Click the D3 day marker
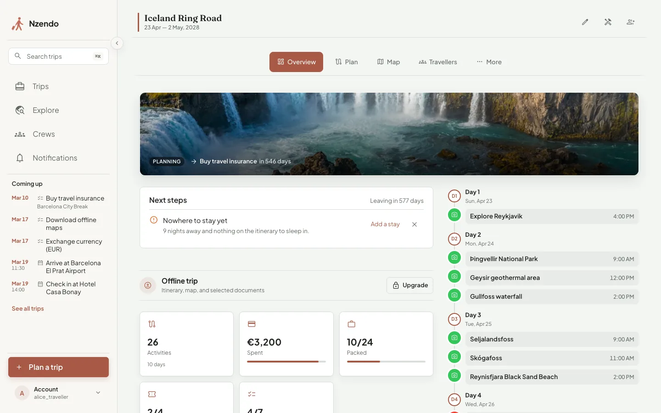The image size is (661, 413). 454,319
